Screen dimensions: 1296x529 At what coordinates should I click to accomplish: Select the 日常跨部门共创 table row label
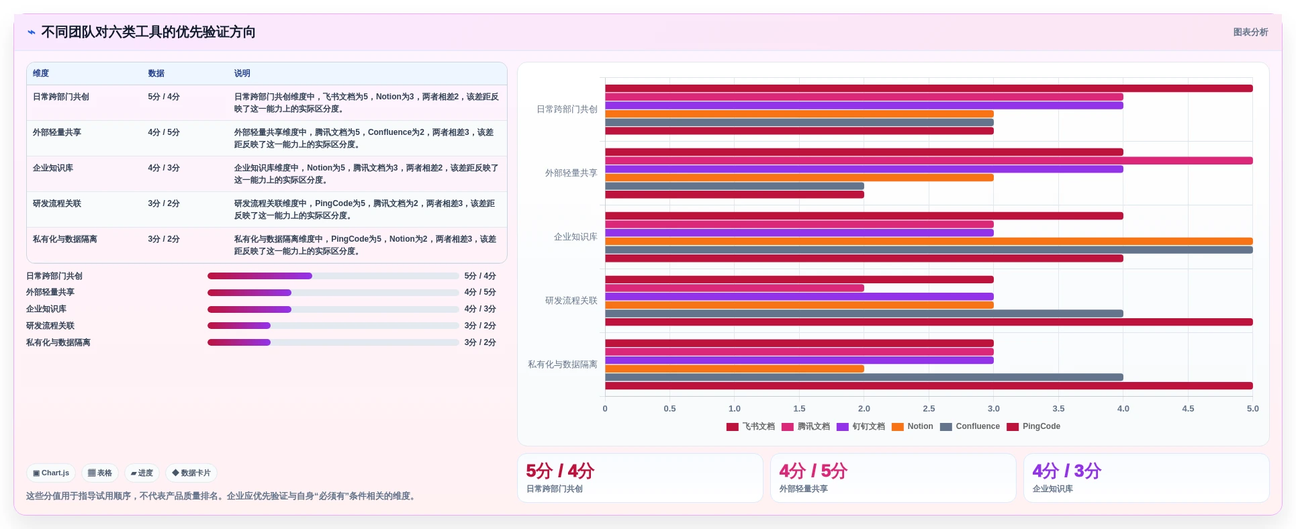61,97
